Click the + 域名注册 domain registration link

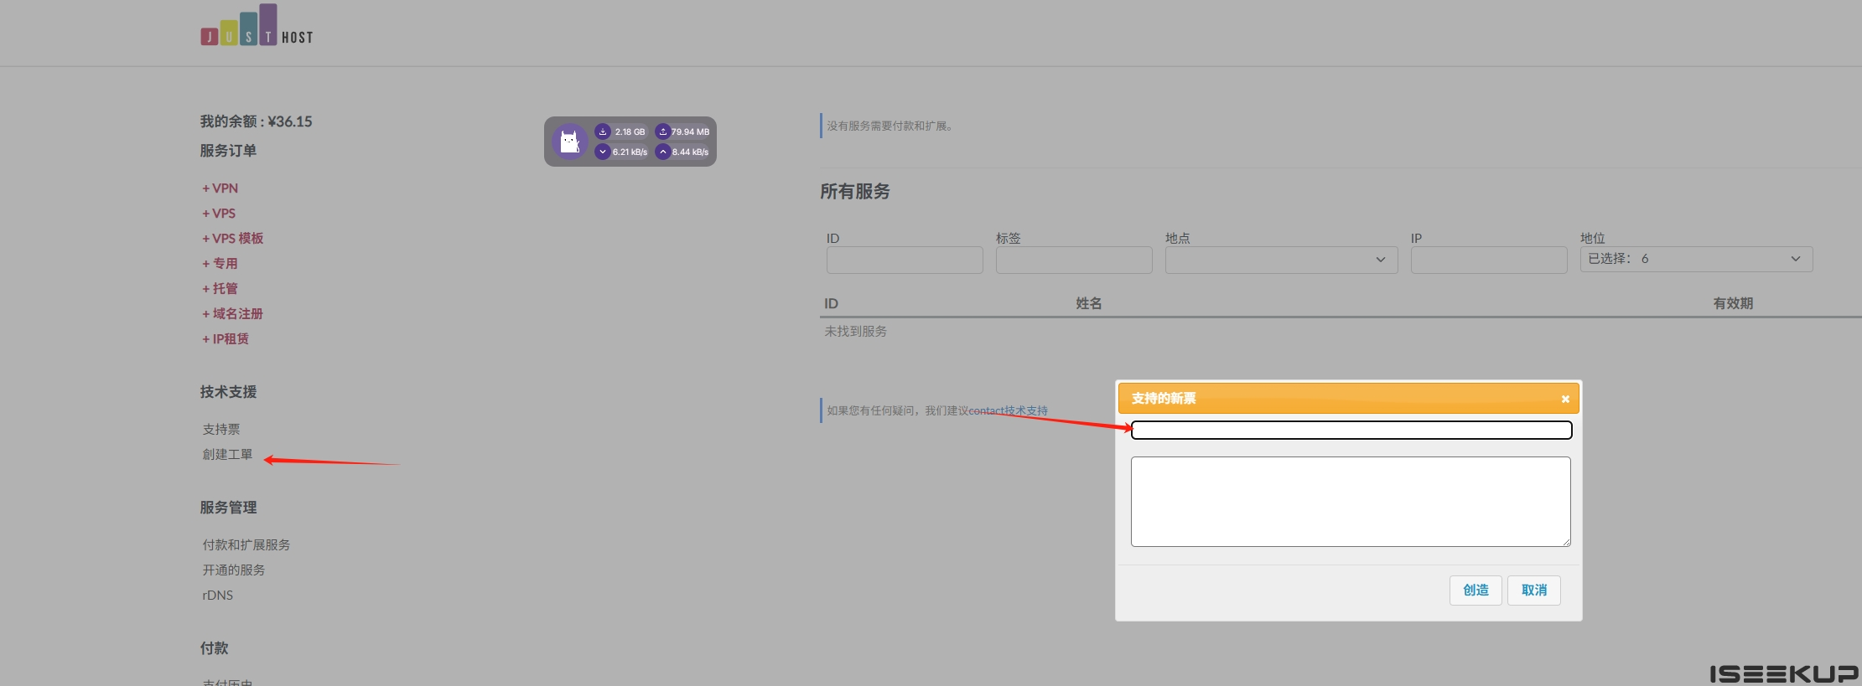(x=233, y=314)
